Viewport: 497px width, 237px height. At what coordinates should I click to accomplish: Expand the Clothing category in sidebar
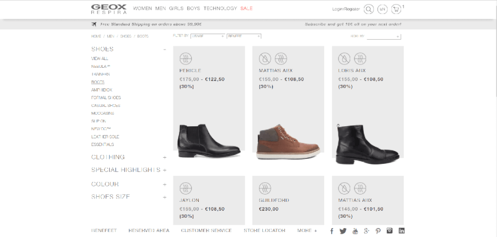pyautogui.click(x=165, y=157)
